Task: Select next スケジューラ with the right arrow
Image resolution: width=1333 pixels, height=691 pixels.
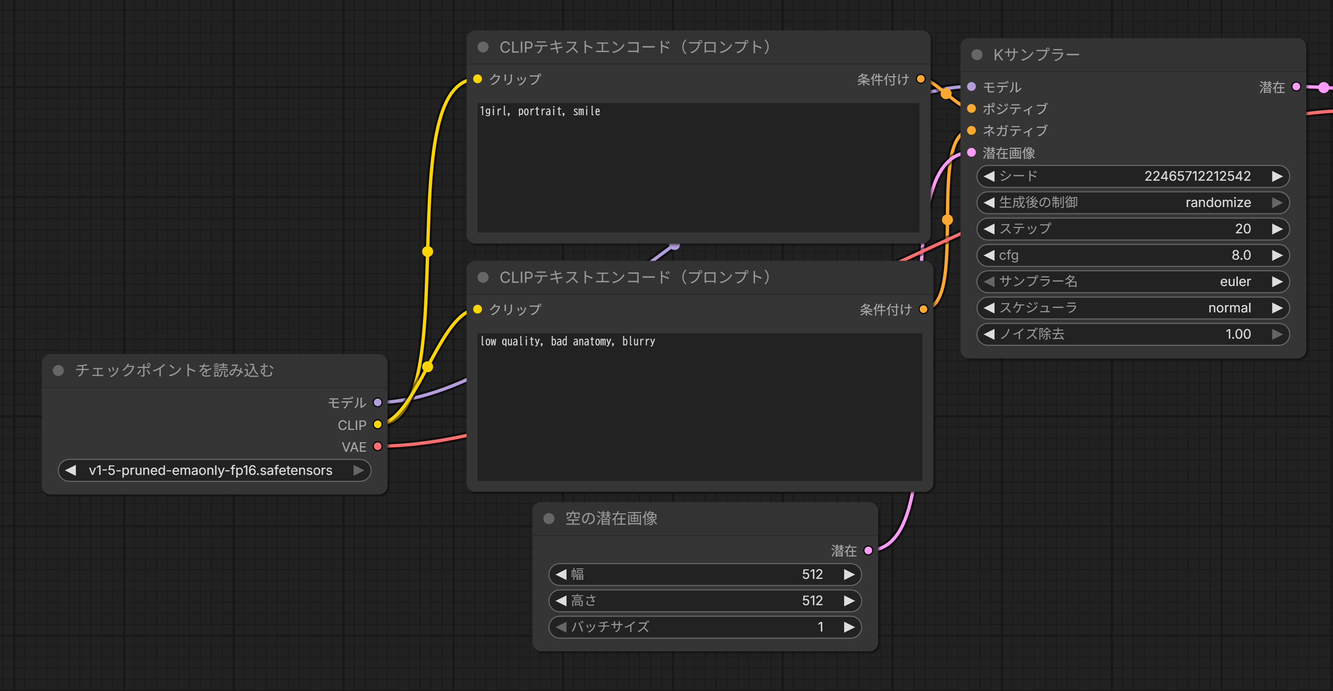Action: [x=1277, y=308]
